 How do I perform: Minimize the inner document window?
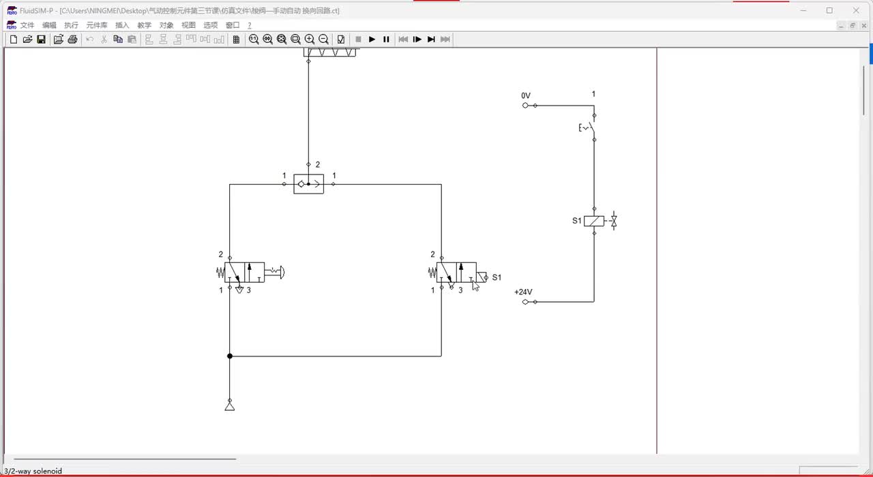pyautogui.click(x=842, y=25)
